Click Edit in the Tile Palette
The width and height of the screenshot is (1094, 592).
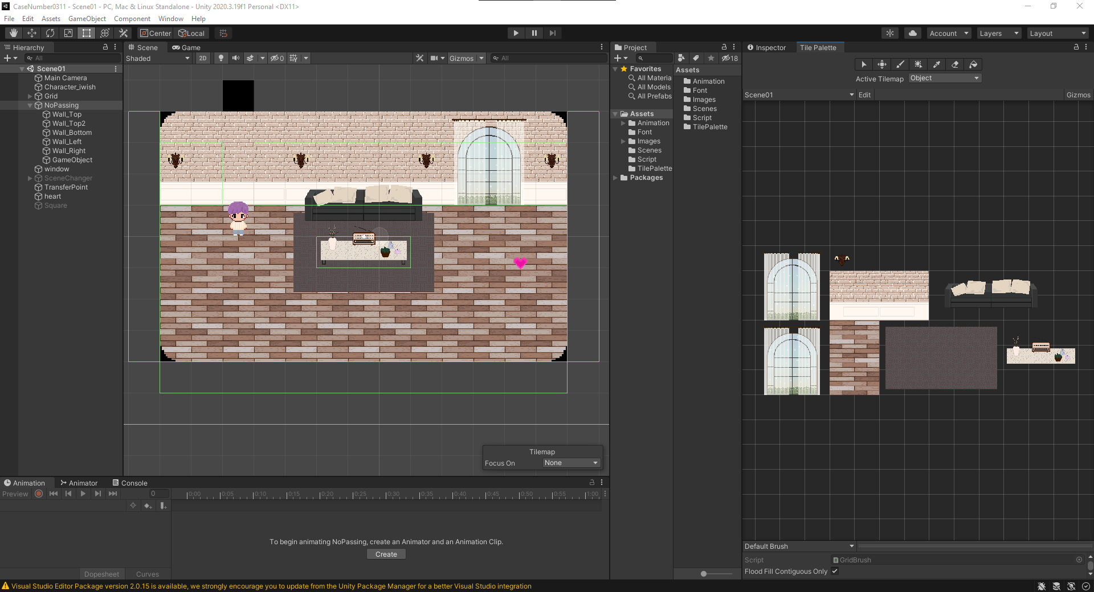click(864, 95)
